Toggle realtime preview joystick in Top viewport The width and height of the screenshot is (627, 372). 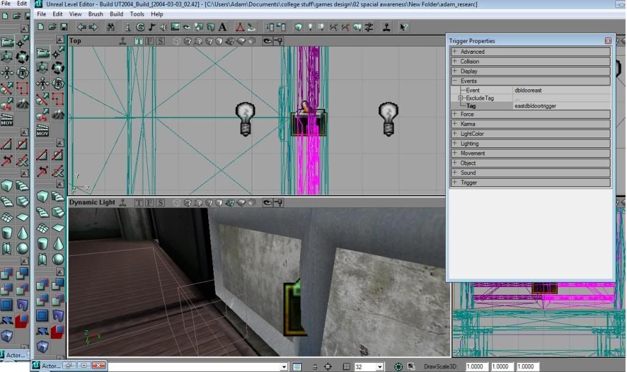123,41
